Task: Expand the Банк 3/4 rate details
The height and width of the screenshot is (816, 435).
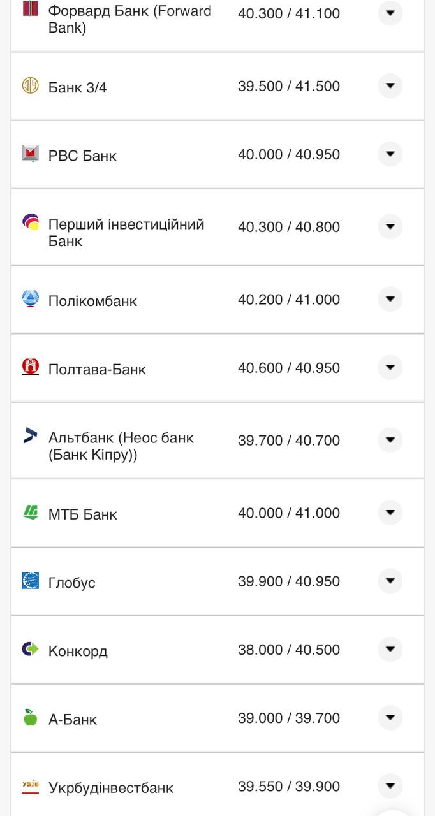Action: [x=390, y=86]
